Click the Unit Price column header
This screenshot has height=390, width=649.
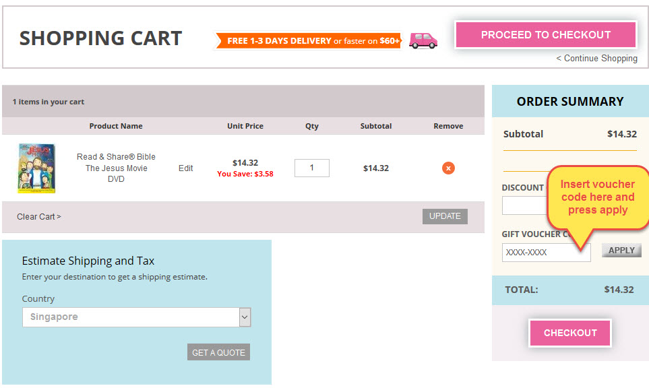(245, 126)
